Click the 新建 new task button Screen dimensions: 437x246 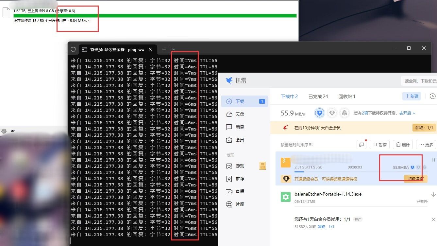(412, 96)
